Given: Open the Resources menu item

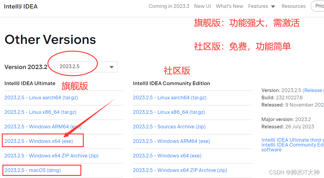Looking at the screenshot, I should pos(293,6).
